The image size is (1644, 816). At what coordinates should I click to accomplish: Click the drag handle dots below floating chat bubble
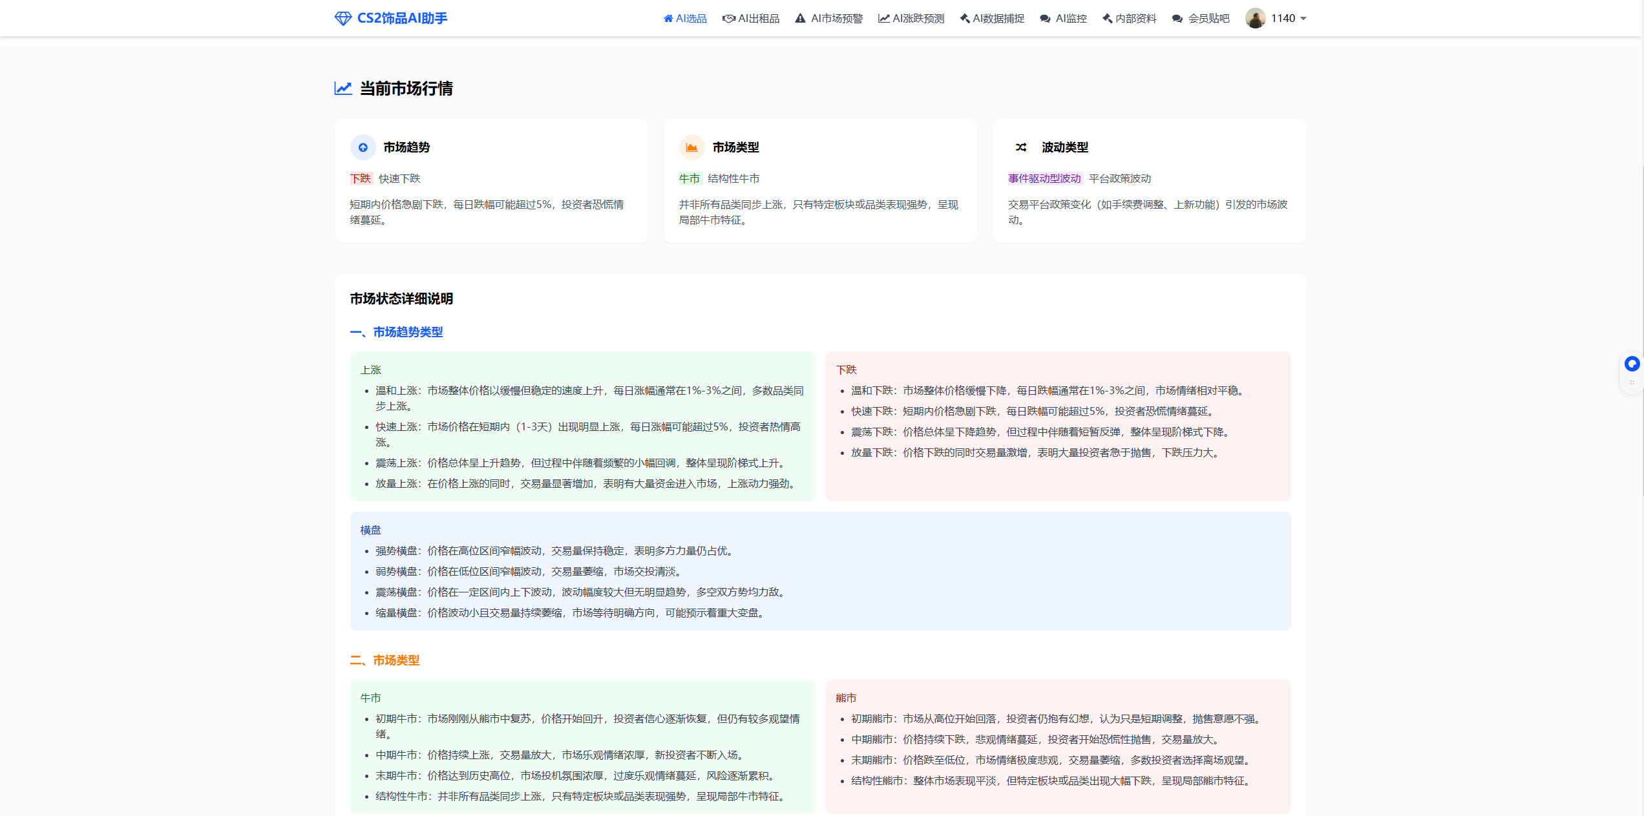(1632, 382)
